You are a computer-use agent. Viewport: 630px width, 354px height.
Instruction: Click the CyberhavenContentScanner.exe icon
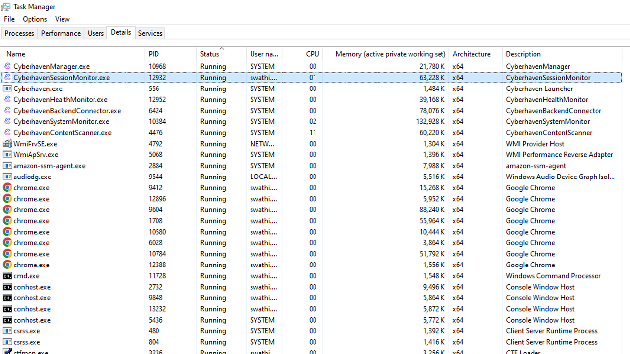[x=7, y=133]
